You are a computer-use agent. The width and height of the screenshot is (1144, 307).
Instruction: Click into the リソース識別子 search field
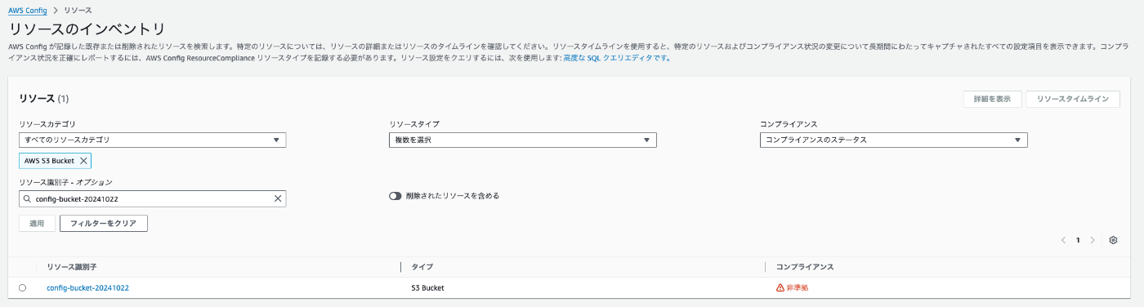153,198
